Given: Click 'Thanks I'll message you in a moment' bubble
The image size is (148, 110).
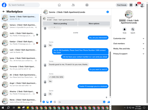Looking at the screenshot, I should pyautogui.click(x=93, y=86).
